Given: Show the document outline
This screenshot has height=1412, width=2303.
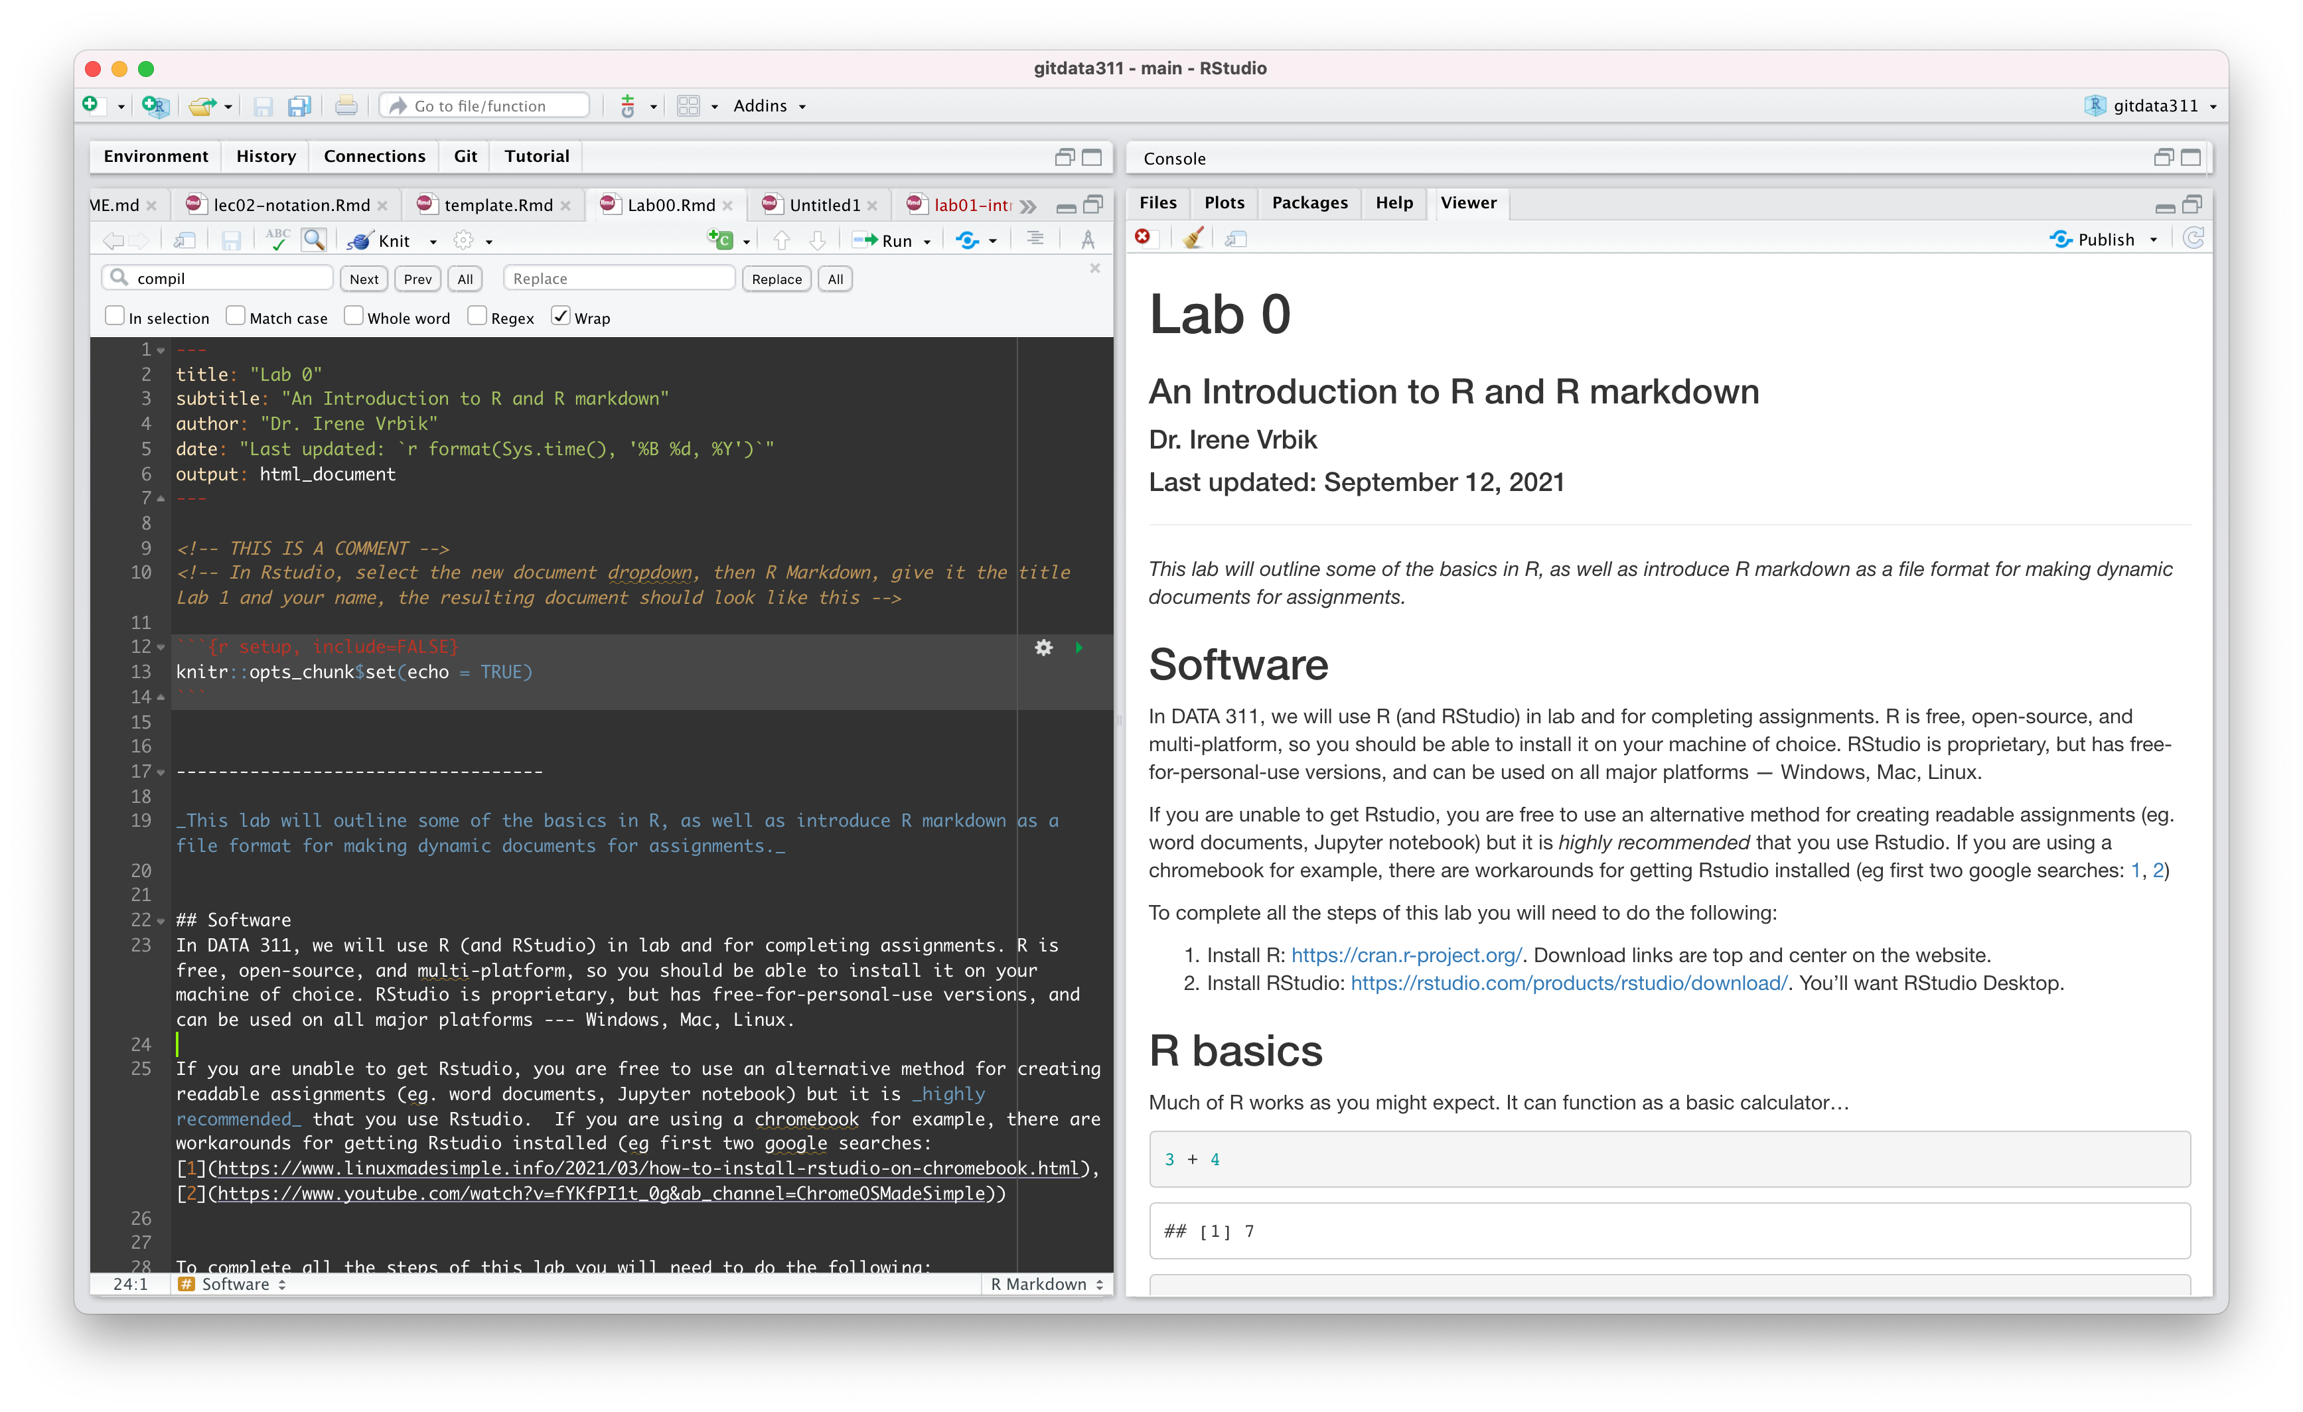Looking at the screenshot, I should click(1035, 240).
